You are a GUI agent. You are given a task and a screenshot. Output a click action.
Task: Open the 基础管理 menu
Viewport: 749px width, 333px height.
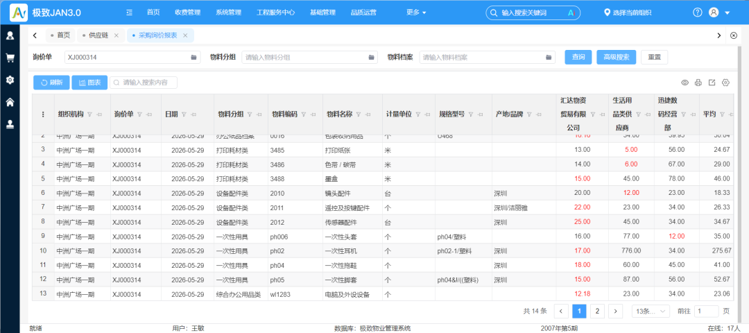click(x=322, y=12)
